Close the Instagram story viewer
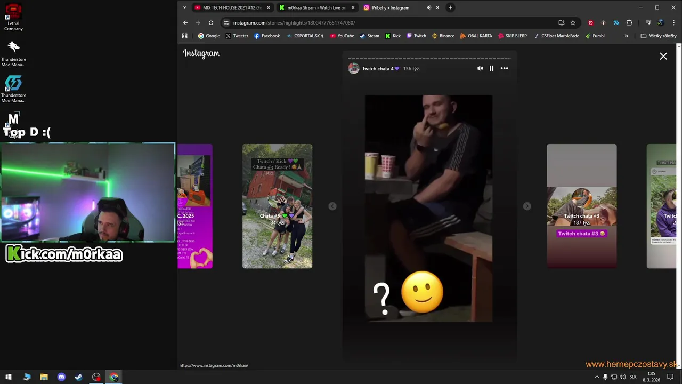 [x=663, y=56]
